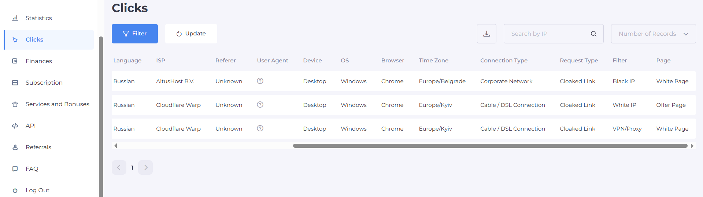The width and height of the screenshot is (703, 197).
Task: Open the Subscription menu item
Action: (44, 83)
